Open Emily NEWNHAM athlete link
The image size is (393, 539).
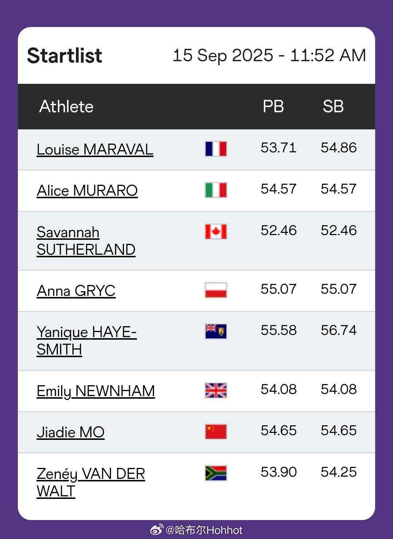click(96, 391)
